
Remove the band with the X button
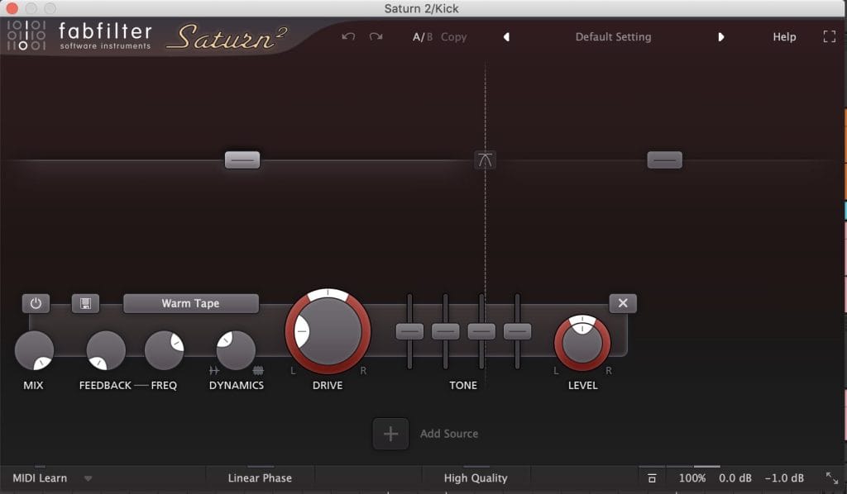(623, 303)
